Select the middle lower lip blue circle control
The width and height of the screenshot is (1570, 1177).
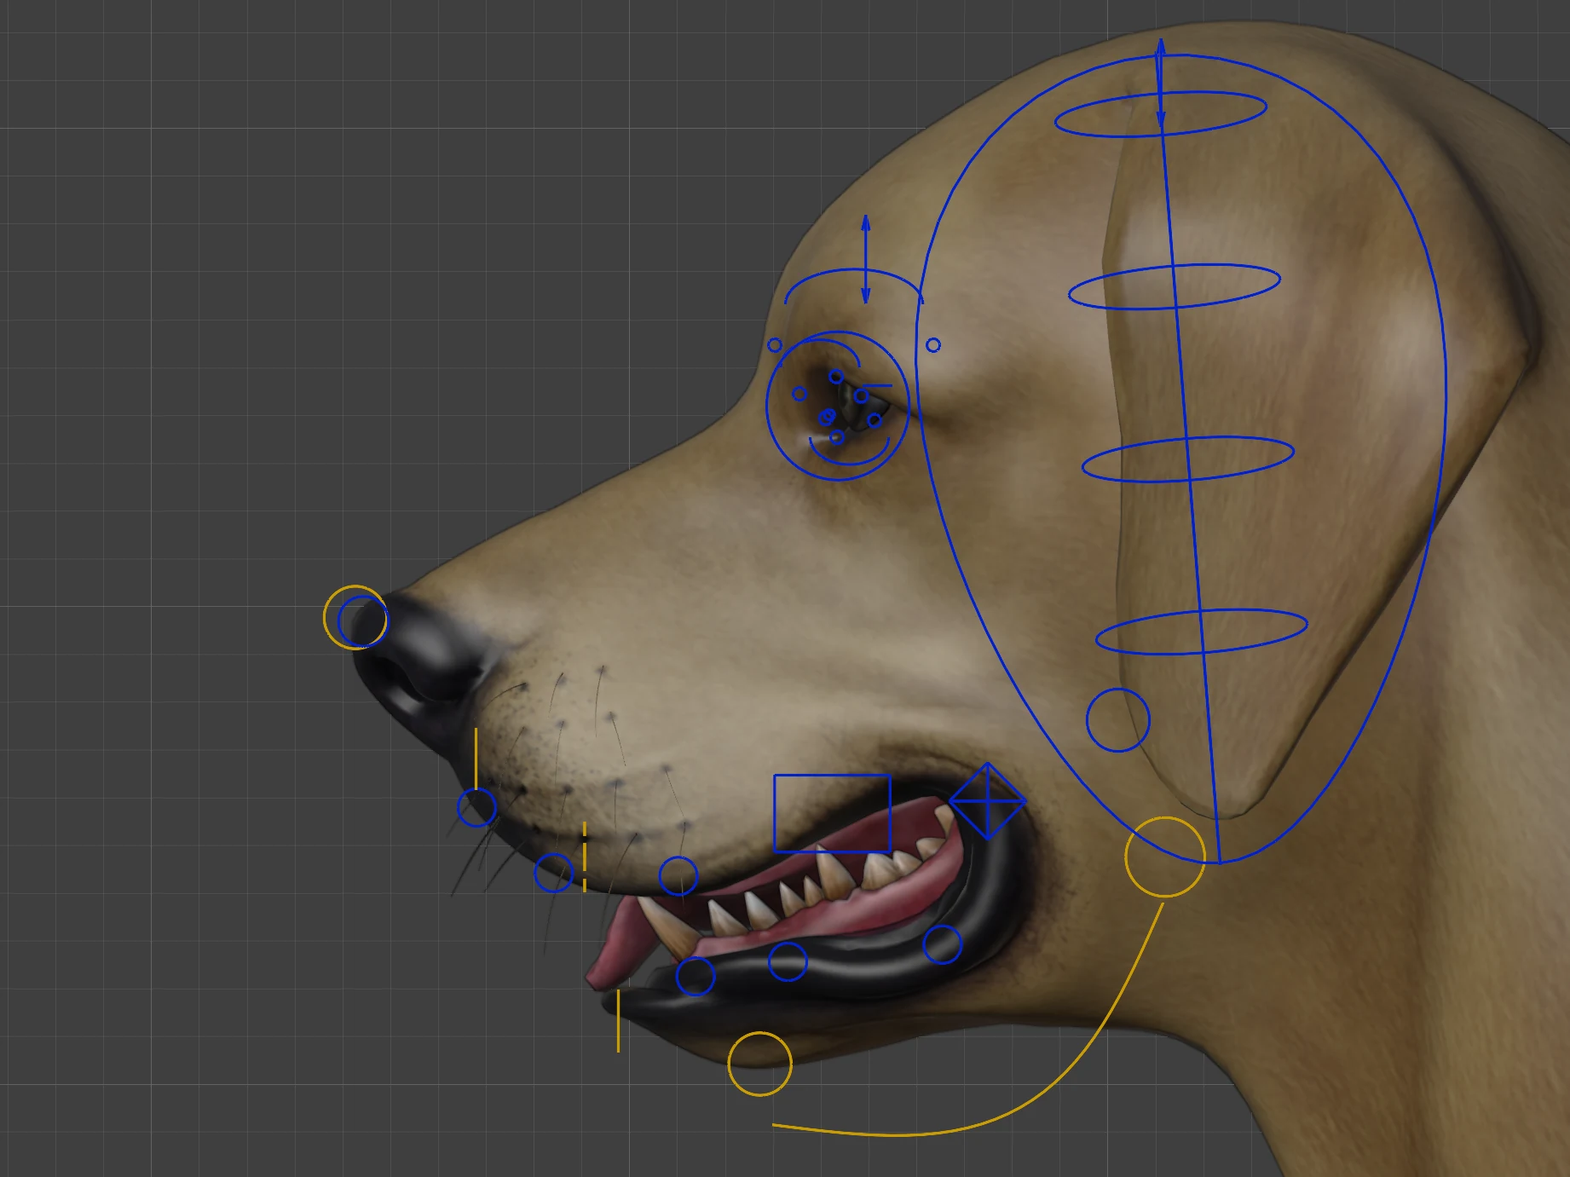[x=788, y=961]
